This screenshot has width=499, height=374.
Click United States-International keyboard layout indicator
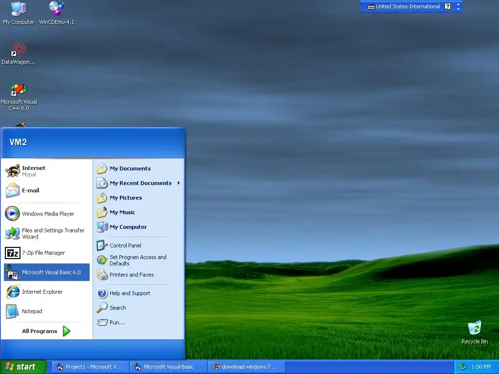coord(408,6)
